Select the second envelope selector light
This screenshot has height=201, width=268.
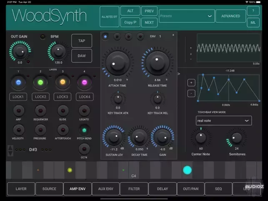click(117, 37)
